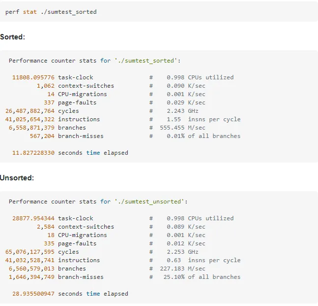Click the 567,204 branch-misses value

pyautogui.click(x=42, y=136)
